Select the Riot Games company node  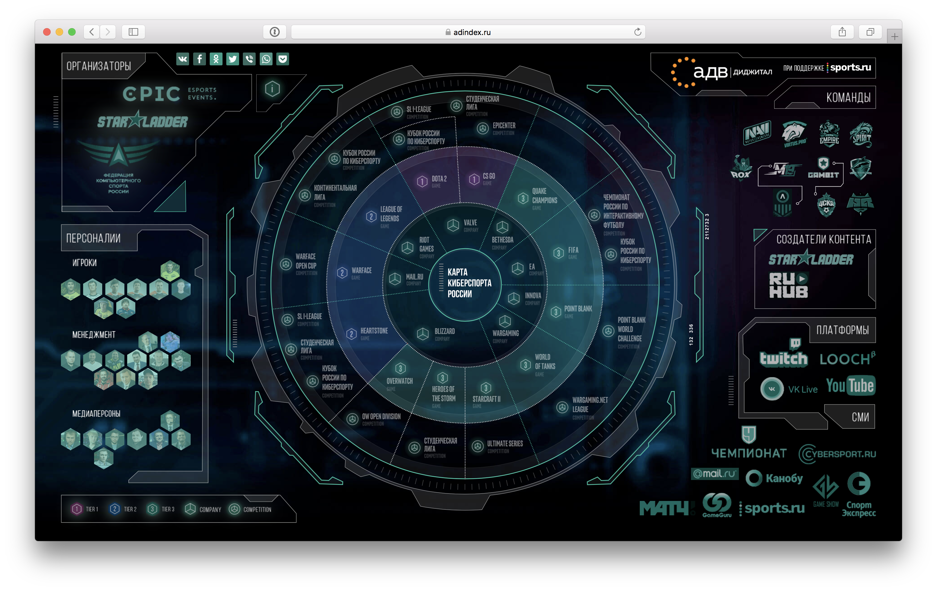click(x=418, y=248)
